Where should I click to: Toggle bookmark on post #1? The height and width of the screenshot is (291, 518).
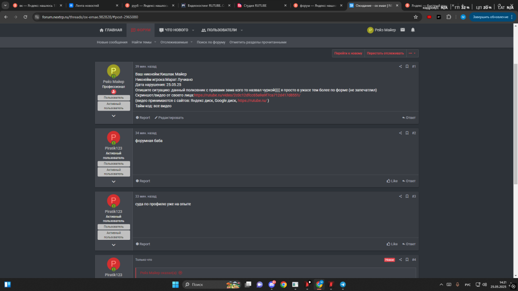pos(407,67)
